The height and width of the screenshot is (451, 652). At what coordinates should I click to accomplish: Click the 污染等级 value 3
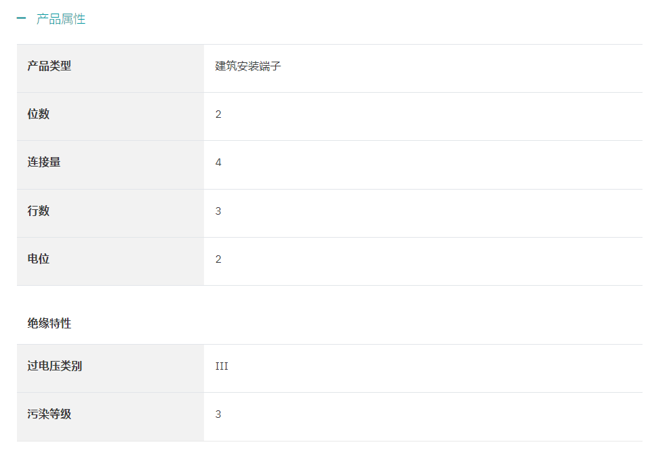pyautogui.click(x=218, y=414)
